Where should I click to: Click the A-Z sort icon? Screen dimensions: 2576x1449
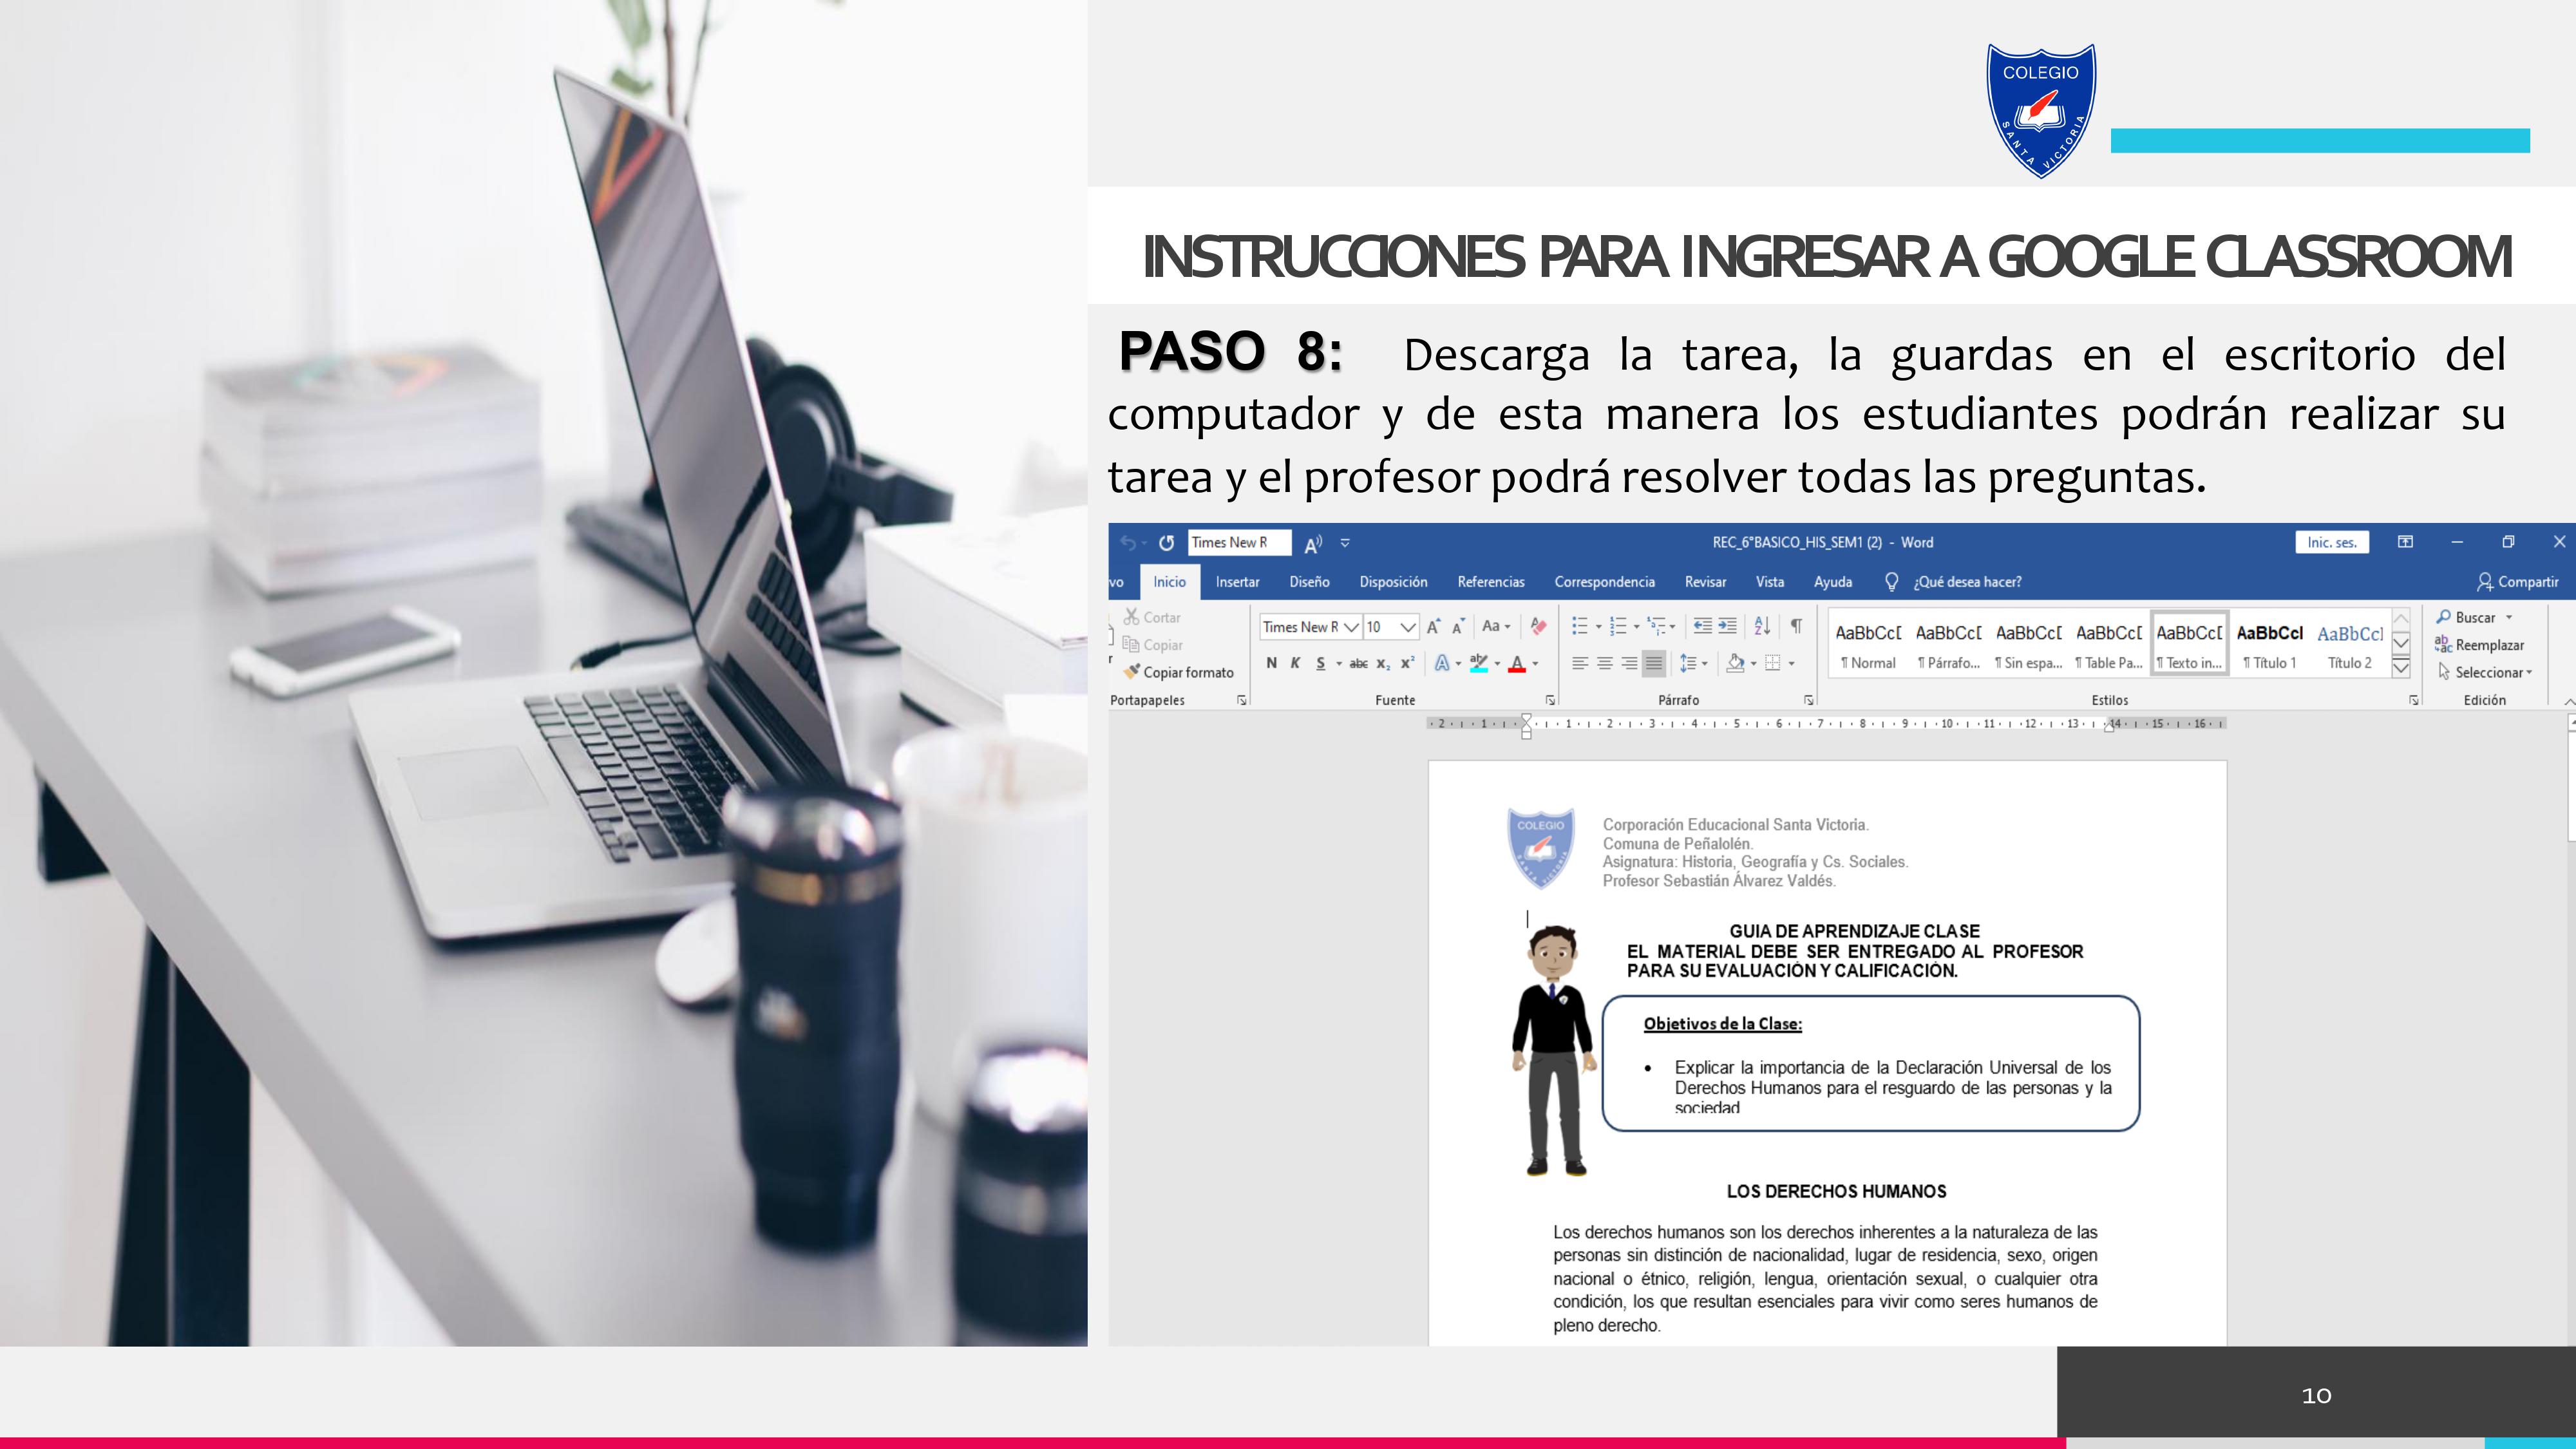click(x=1762, y=626)
